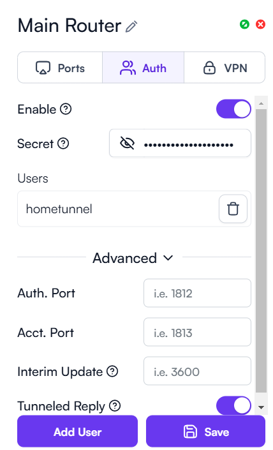Screen dimensions: 273x450
Task: Toggle the Enable switch off
Action: tap(233, 109)
